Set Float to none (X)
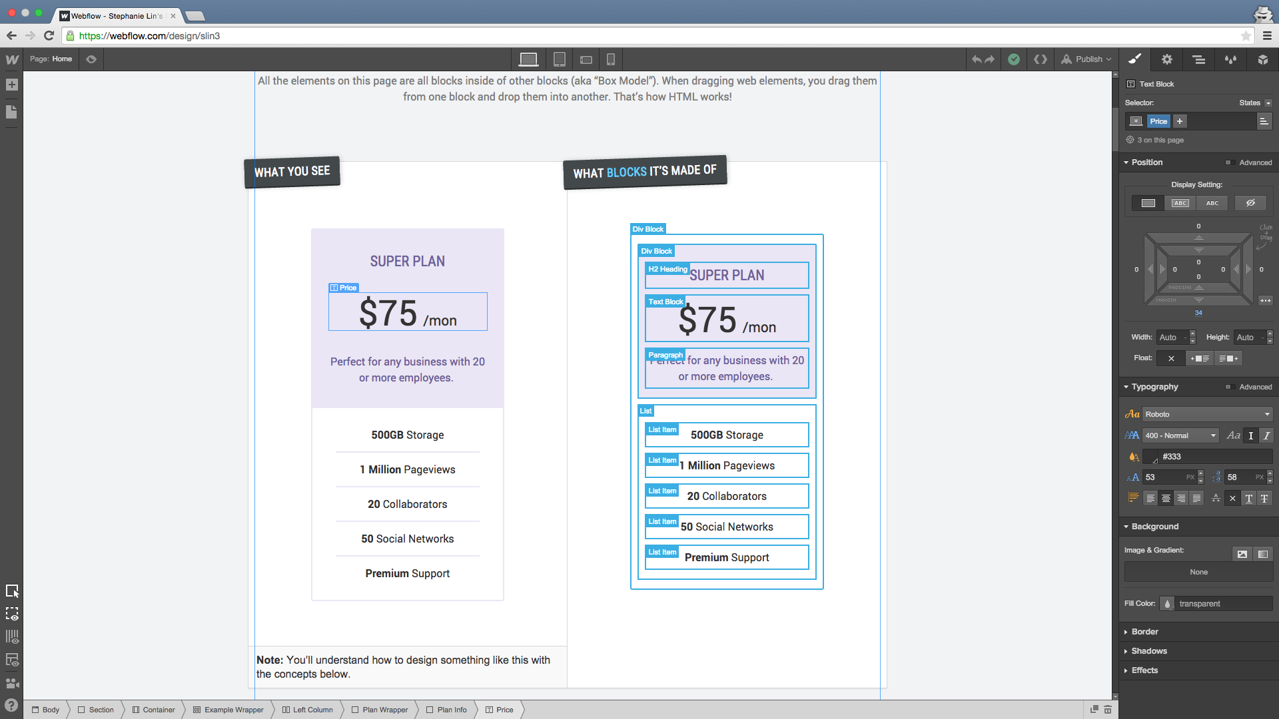This screenshot has height=719, width=1279. (x=1171, y=358)
